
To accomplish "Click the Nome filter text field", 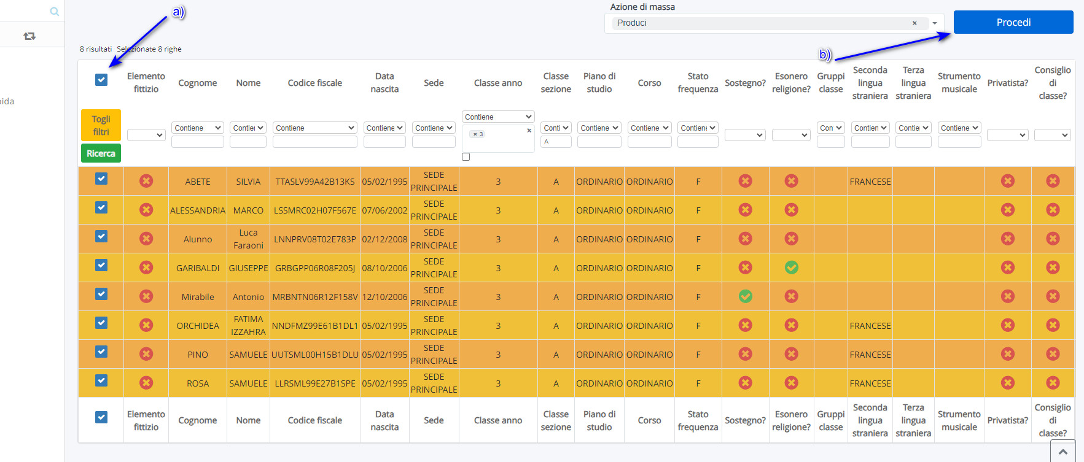I will [248, 142].
